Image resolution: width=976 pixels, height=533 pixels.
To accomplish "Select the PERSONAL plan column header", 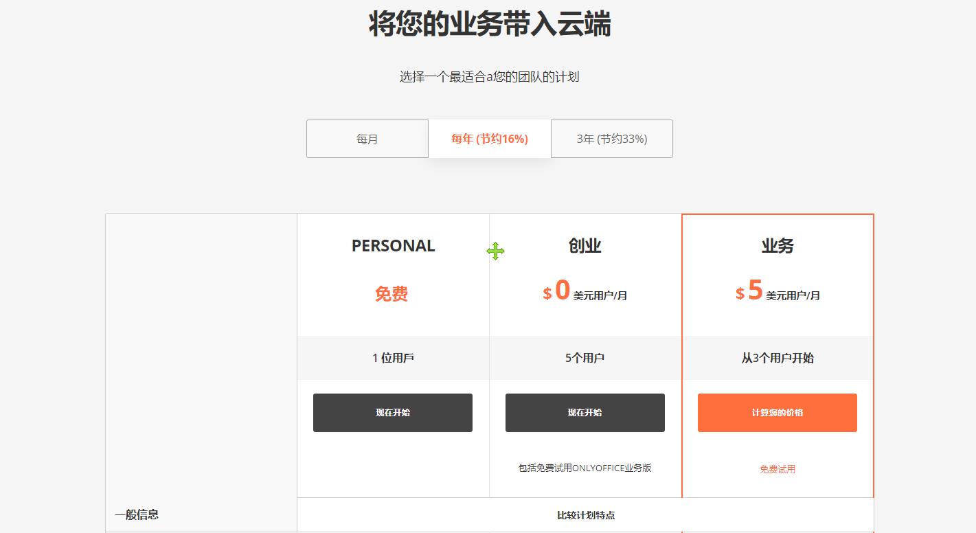I will pyautogui.click(x=392, y=245).
